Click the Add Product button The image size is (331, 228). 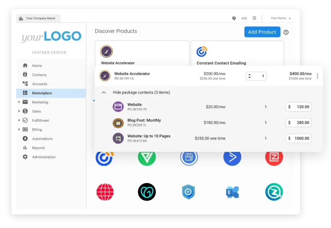point(262,32)
